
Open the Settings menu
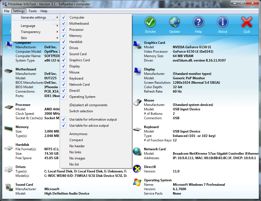pyautogui.click(x=19, y=11)
